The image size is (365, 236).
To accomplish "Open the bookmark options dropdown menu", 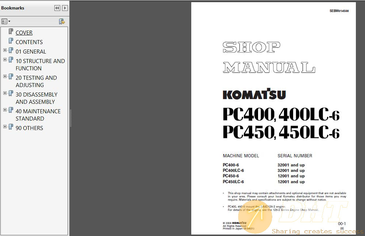I will pos(6,21).
